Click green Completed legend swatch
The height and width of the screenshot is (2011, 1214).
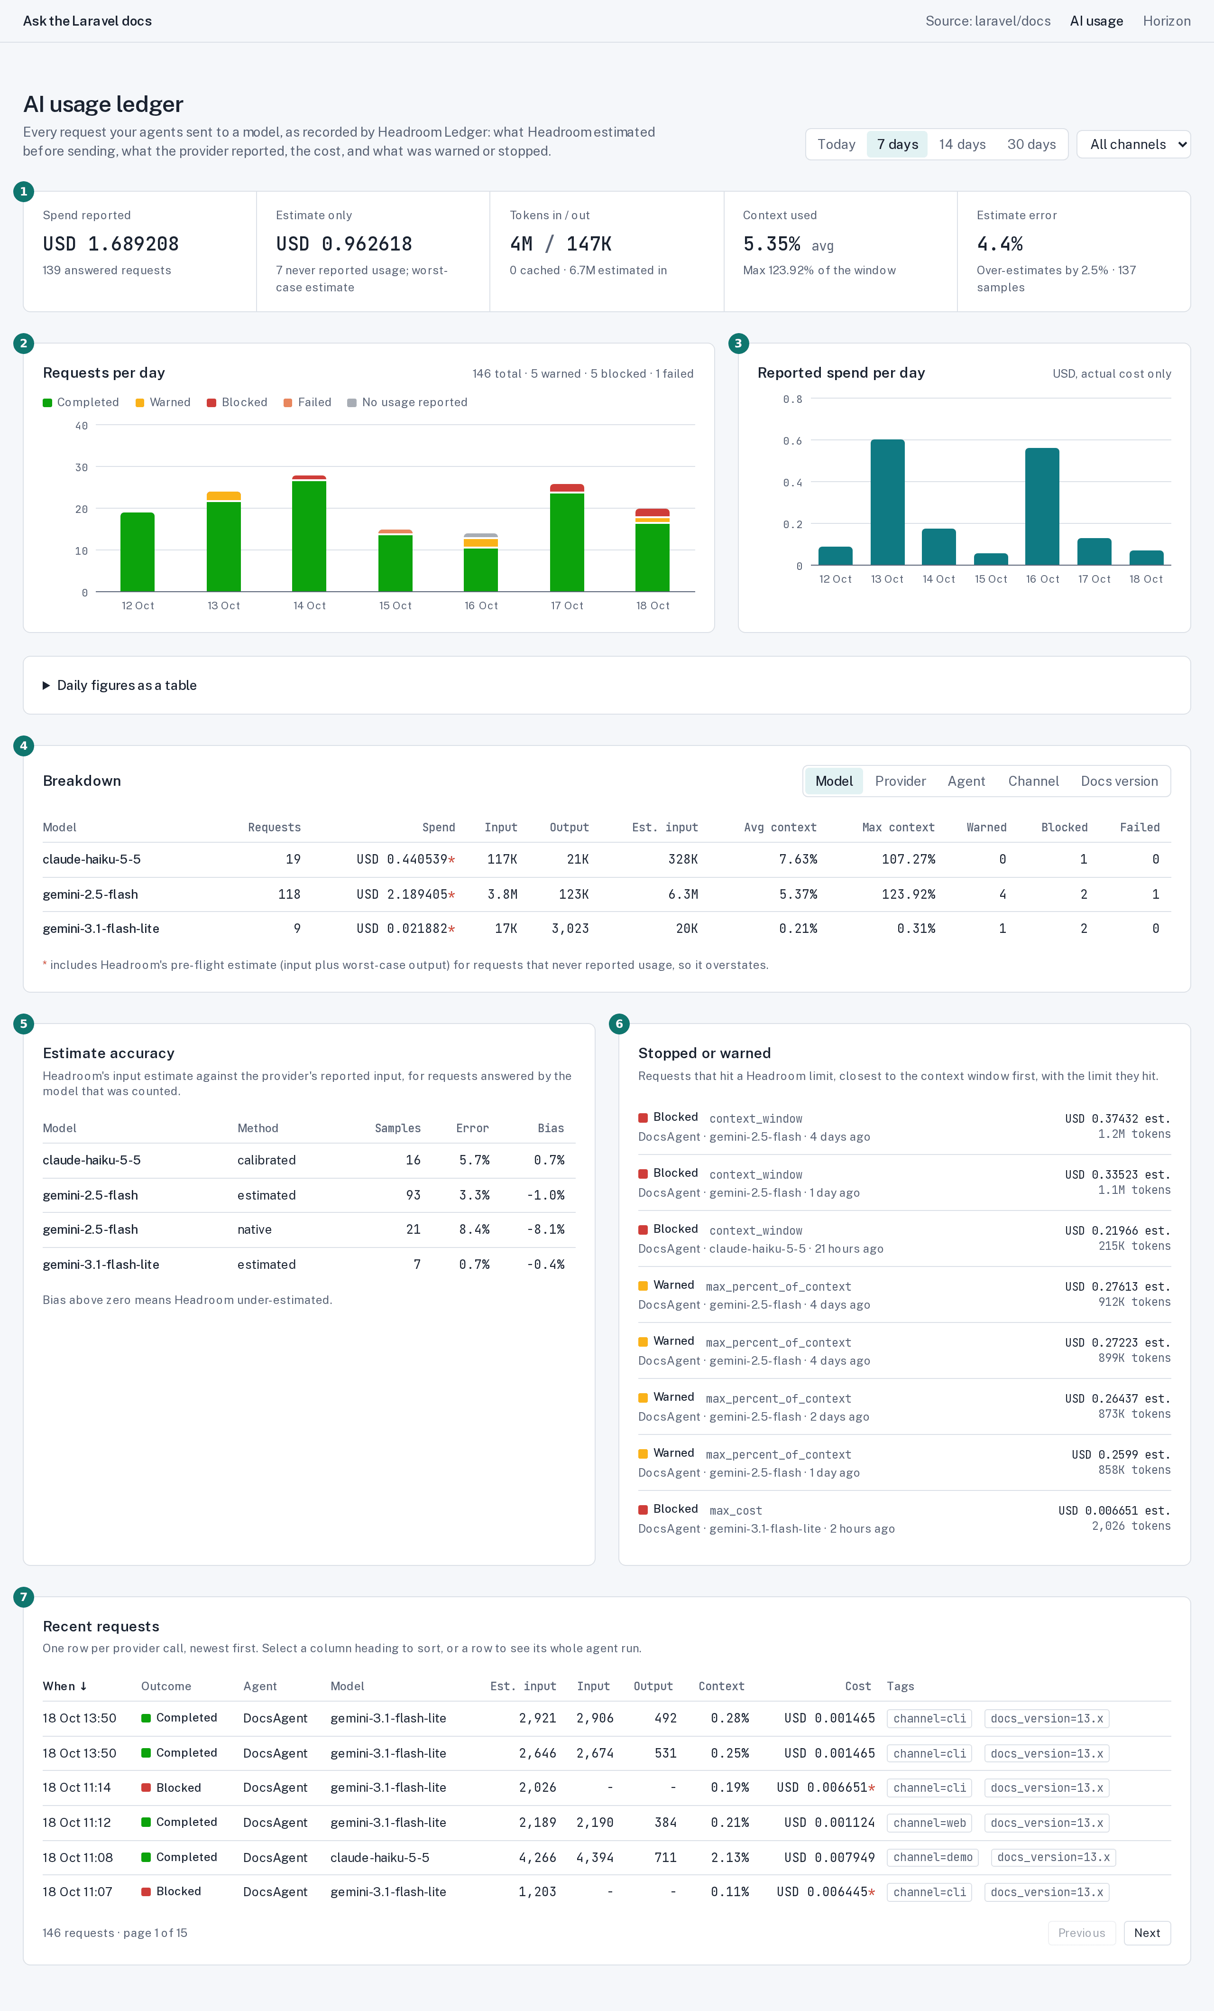coord(47,402)
